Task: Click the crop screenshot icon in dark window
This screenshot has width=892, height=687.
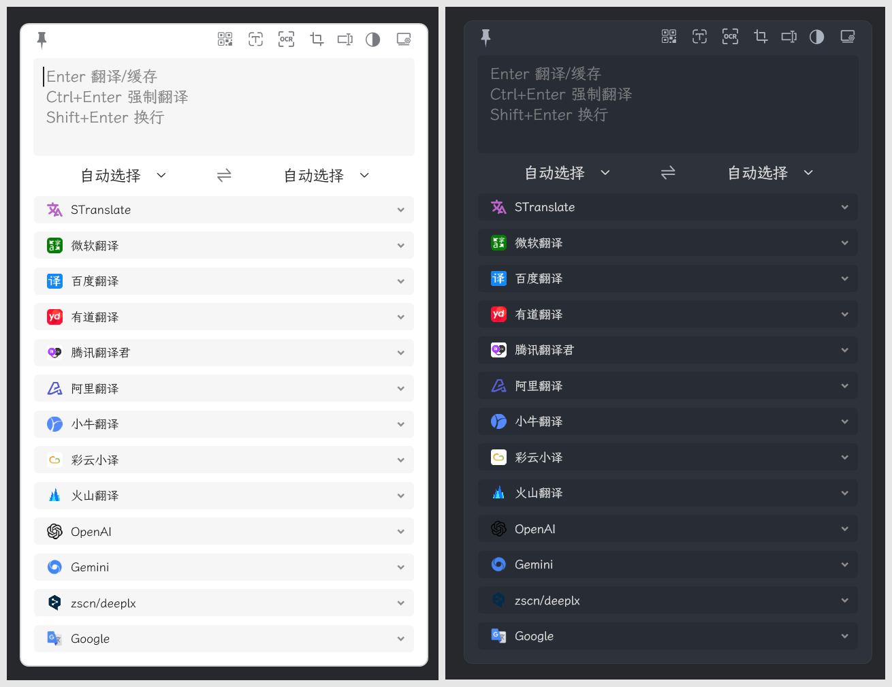Action: point(761,37)
